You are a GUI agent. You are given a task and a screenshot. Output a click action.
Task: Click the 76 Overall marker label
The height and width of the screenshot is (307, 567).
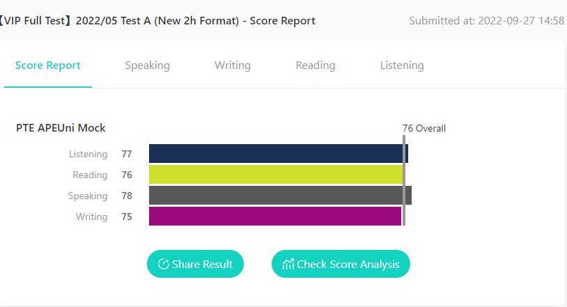pyautogui.click(x=424, y=128)
